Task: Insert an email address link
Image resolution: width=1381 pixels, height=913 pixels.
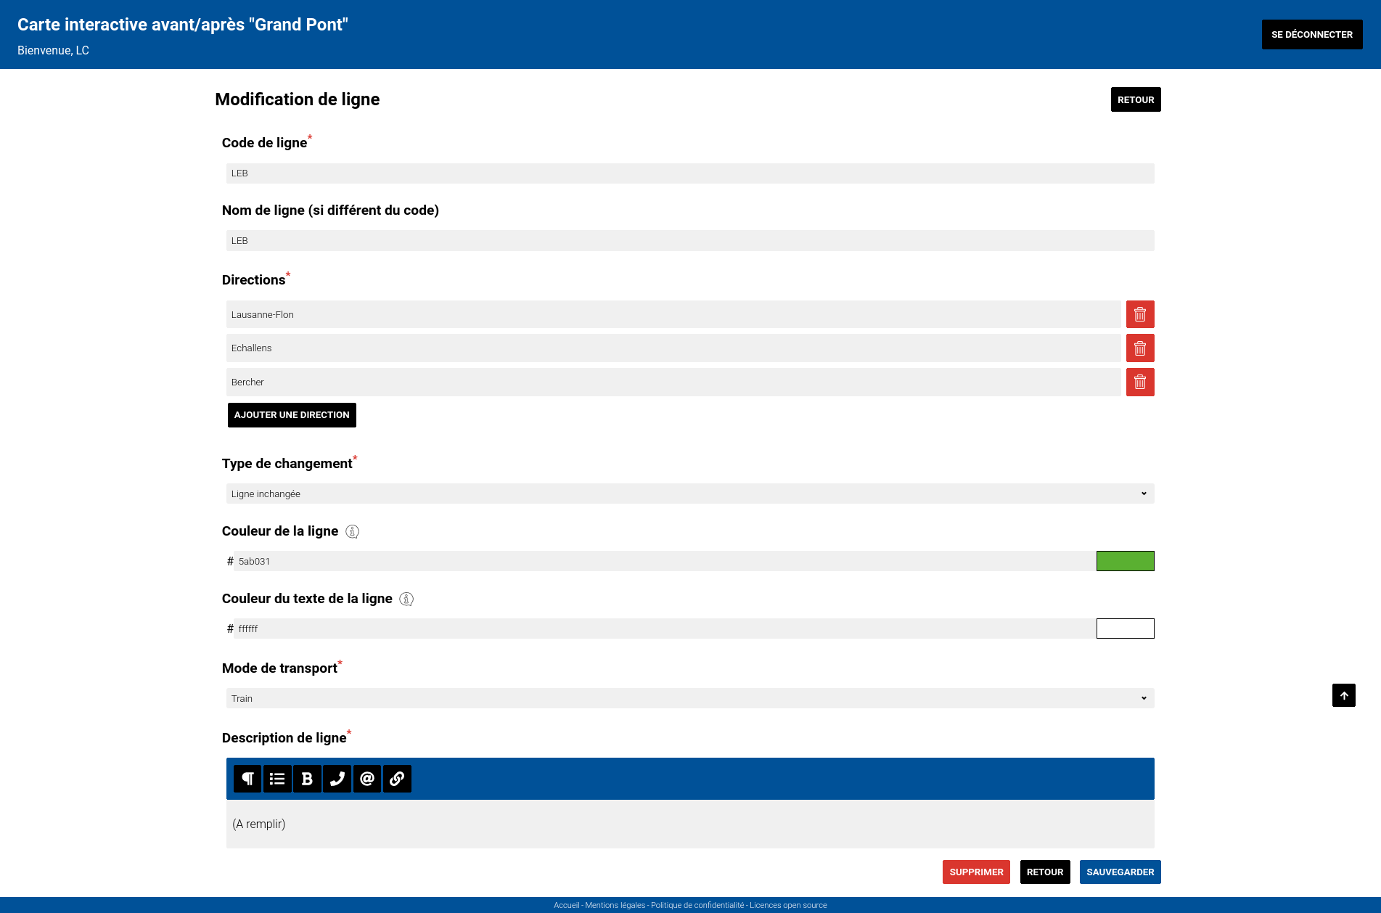Action: 367,779
